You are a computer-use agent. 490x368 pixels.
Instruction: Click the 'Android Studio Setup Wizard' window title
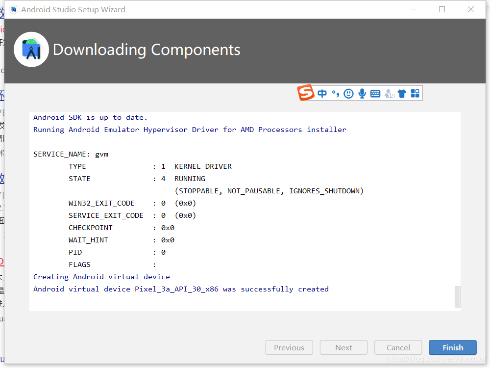pos(73,9)
